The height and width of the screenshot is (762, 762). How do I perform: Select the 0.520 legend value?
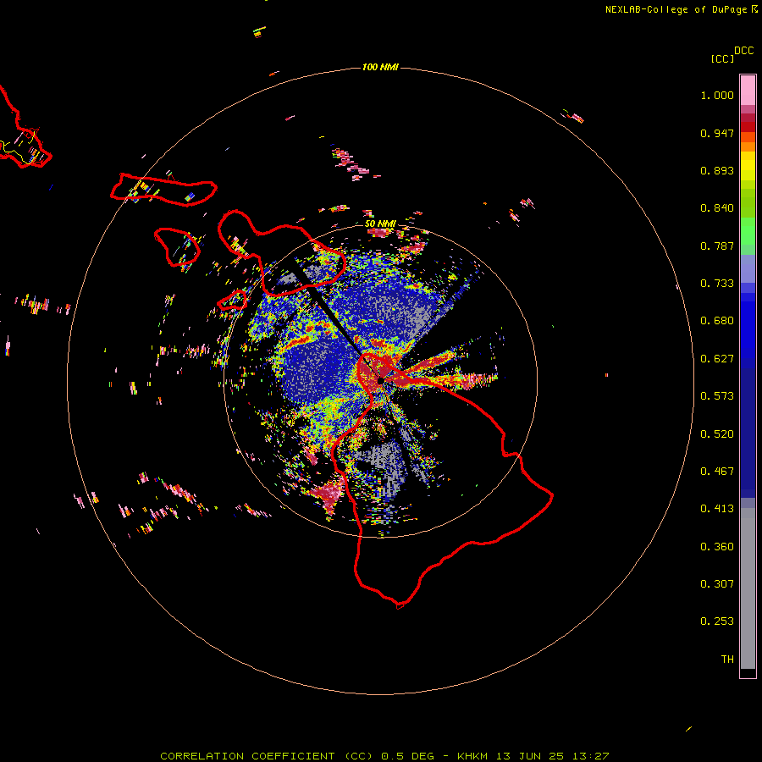717,434
